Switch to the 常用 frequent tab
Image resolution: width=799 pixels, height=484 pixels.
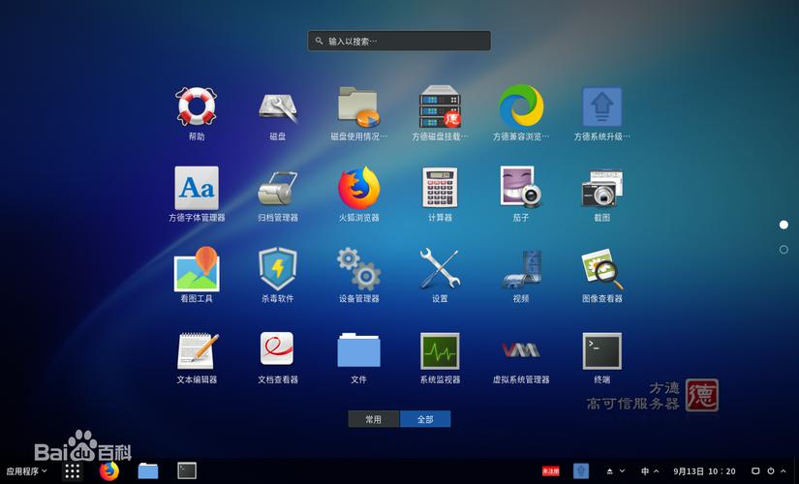click(373, 419)
